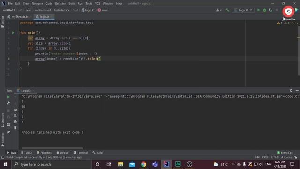The image size is (300, 169).
Task: Pin the LogicKt run tab
Action: click(8, 132)
